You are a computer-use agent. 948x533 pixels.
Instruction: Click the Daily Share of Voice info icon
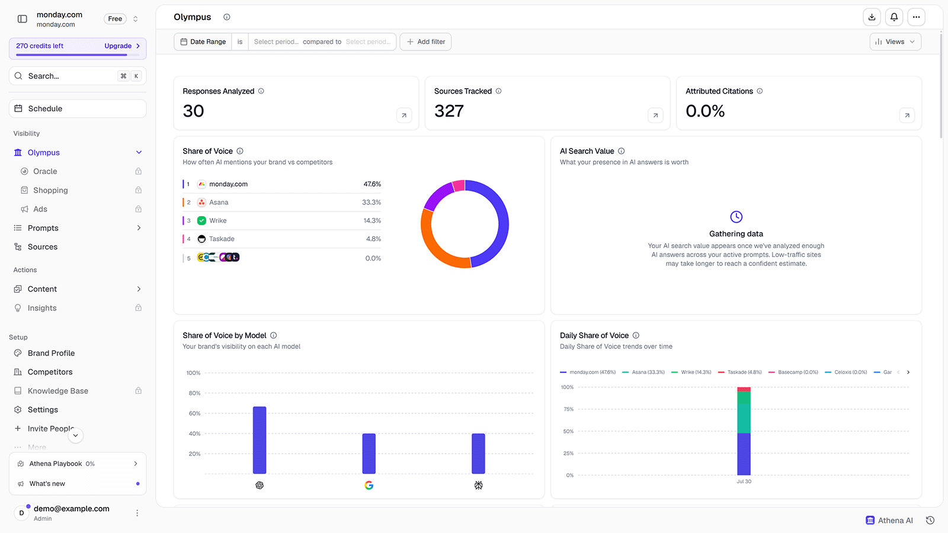pyautogui.click(x=636, y=335)
